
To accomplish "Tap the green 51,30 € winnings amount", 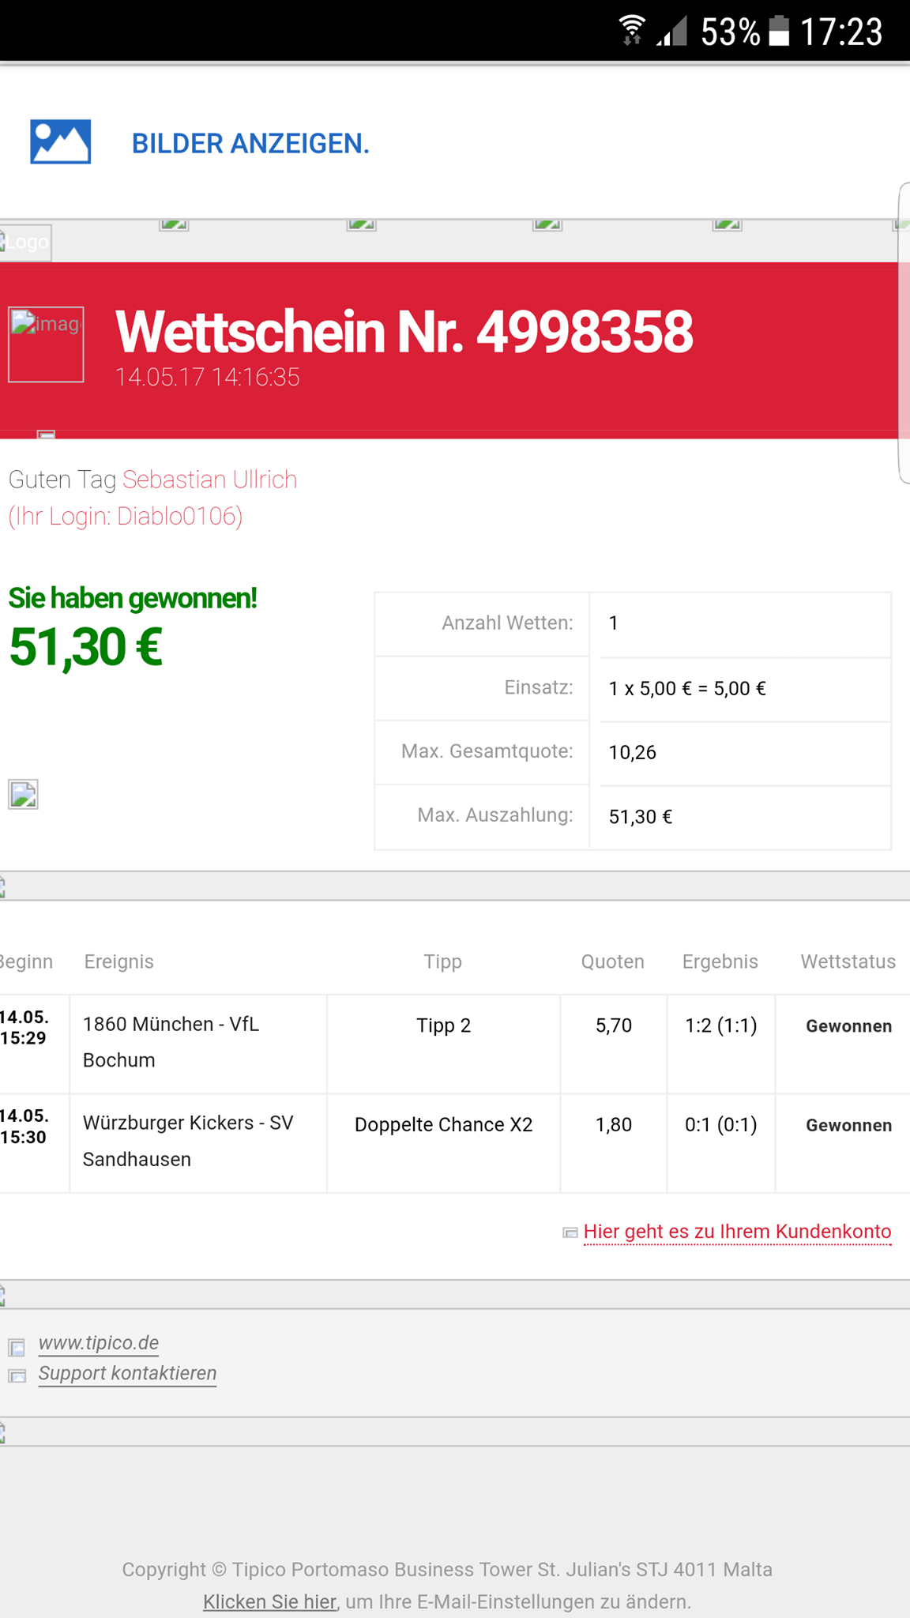I will [85, 647].
